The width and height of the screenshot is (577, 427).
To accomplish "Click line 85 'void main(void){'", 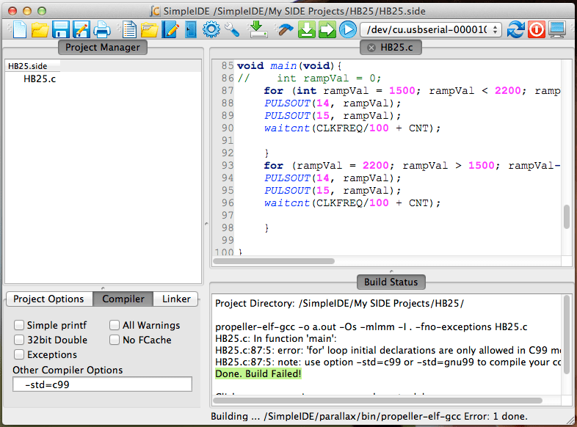I will [x=289, y=66].
